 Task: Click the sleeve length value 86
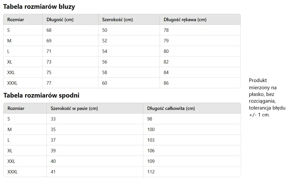coord(166,83)
